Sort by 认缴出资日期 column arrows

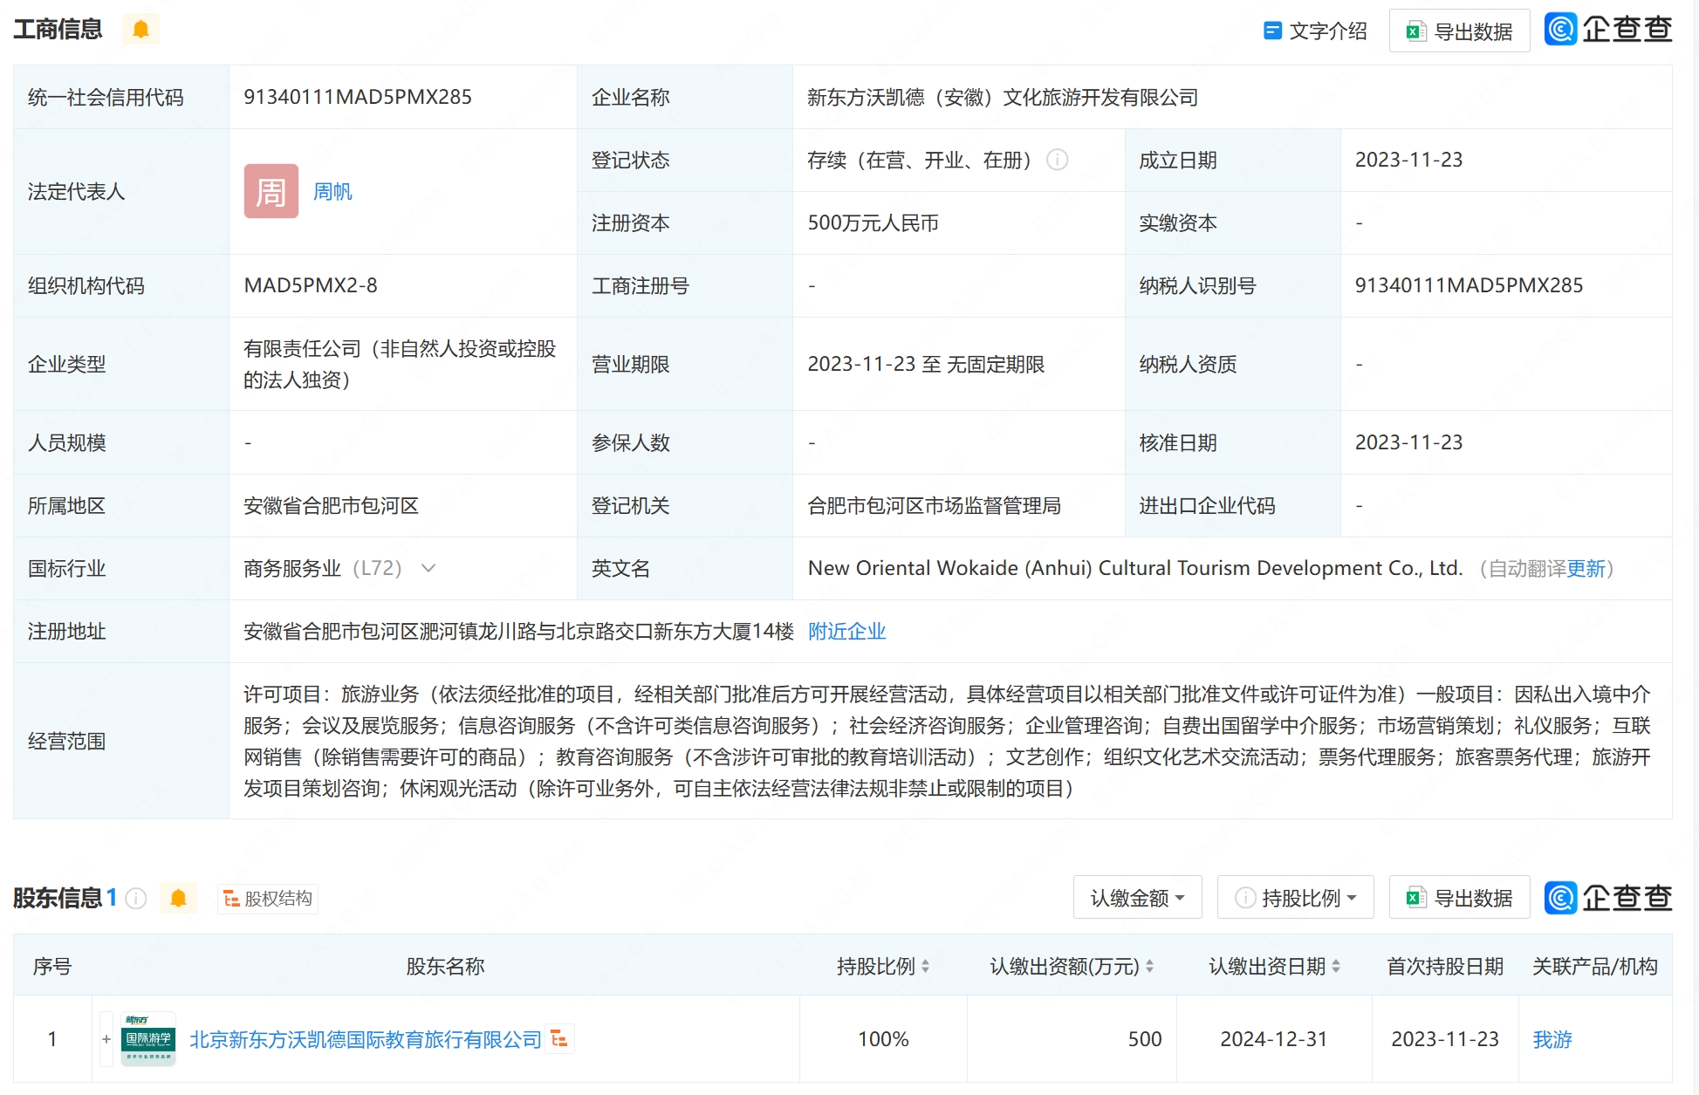click(1336, 967)
